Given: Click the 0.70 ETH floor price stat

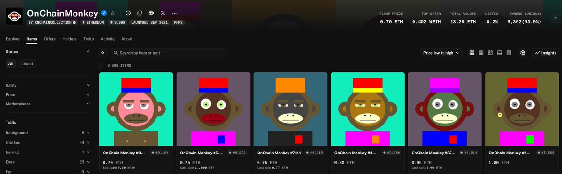Looking at the screenshot, I should click(391, 18).
